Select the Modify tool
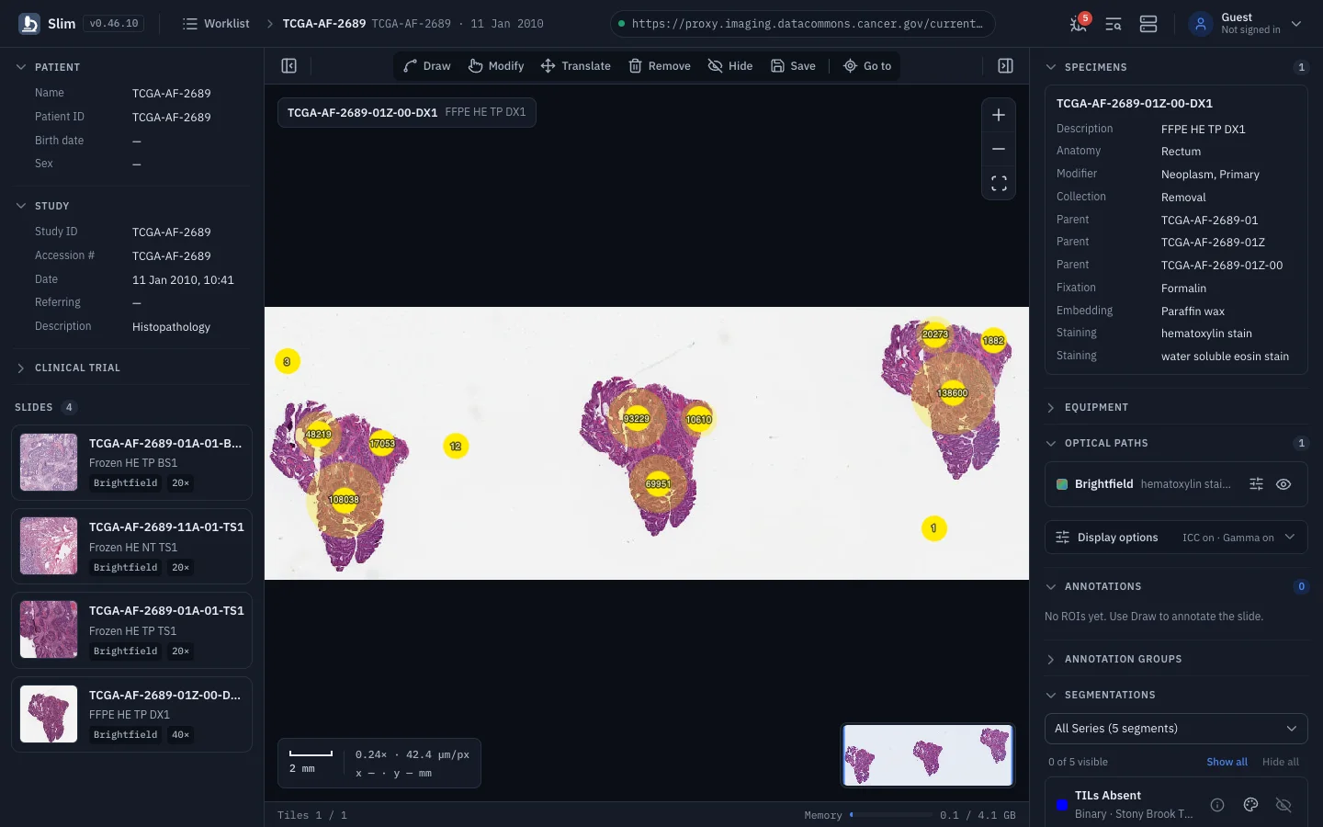The height and width of the screenshot is (827, 1323). pyautogui.click(x=496, y=66)
